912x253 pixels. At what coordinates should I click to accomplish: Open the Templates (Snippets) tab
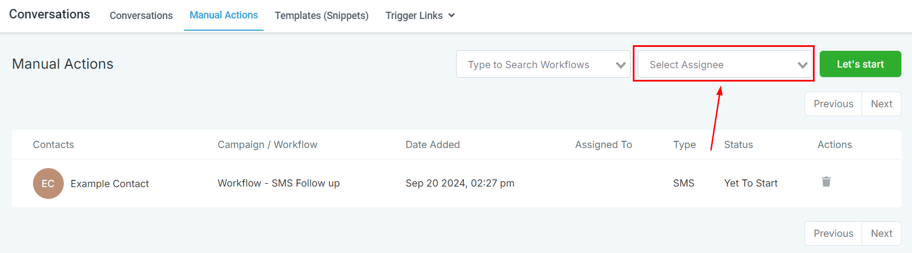pyautogui.click(x=321, y=16)
